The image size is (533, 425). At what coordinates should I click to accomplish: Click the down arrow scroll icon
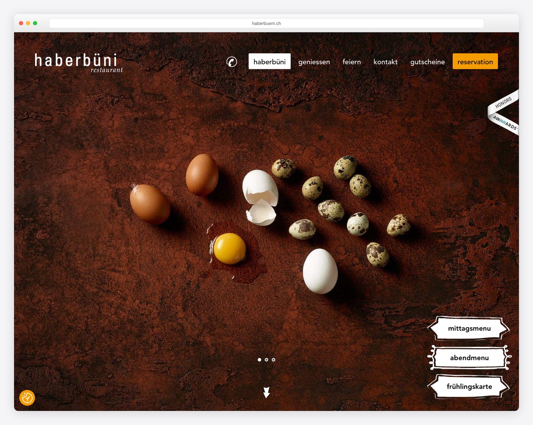[266, 392]
